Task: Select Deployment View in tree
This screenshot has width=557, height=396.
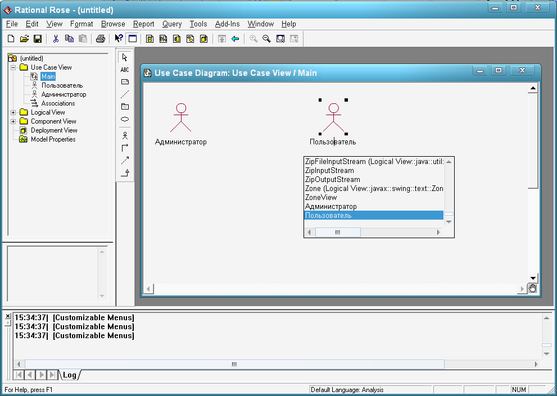Action: pyautogui.click(x=54, y=130)
